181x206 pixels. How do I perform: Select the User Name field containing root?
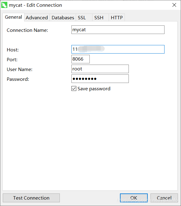100,69
